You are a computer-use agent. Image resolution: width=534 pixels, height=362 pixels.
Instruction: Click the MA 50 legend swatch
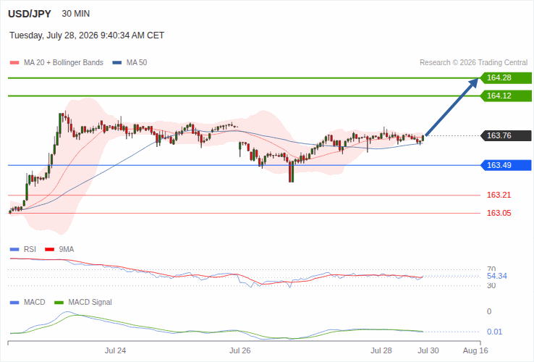[117, 63]
